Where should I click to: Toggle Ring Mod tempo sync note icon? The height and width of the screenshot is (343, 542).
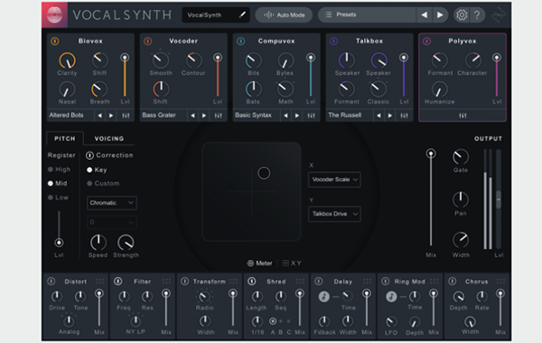pos(391,296)
